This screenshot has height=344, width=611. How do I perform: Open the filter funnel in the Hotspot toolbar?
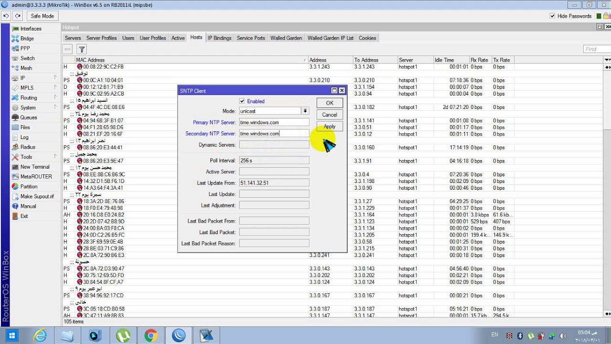tap(82, 49)
